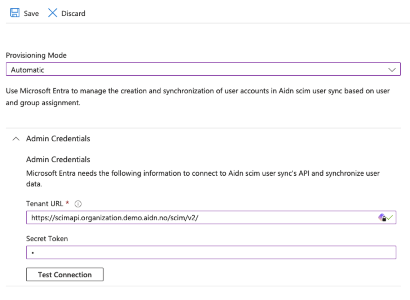Click the 'Microsoft Entra needs the following information' text
This screenshot has height=300, width=410.
(x=203, y=178)
